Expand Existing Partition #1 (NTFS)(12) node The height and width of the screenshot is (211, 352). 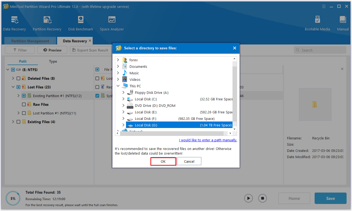tap(18, 96)
